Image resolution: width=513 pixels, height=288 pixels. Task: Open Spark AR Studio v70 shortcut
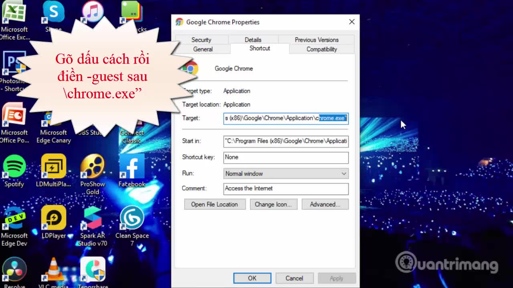tap(93, 226)
